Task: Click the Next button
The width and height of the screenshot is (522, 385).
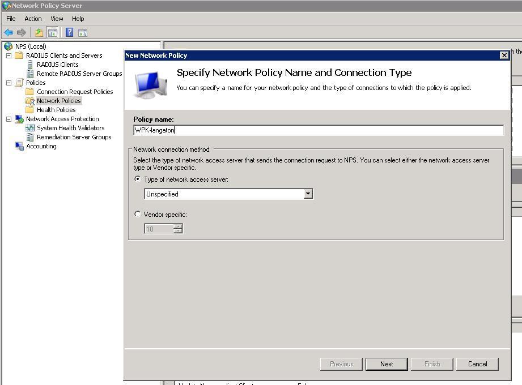Action: 387,364
